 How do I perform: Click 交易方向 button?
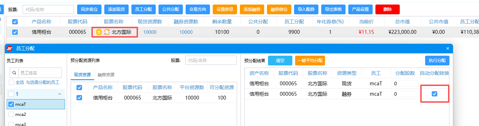point(198,9)
